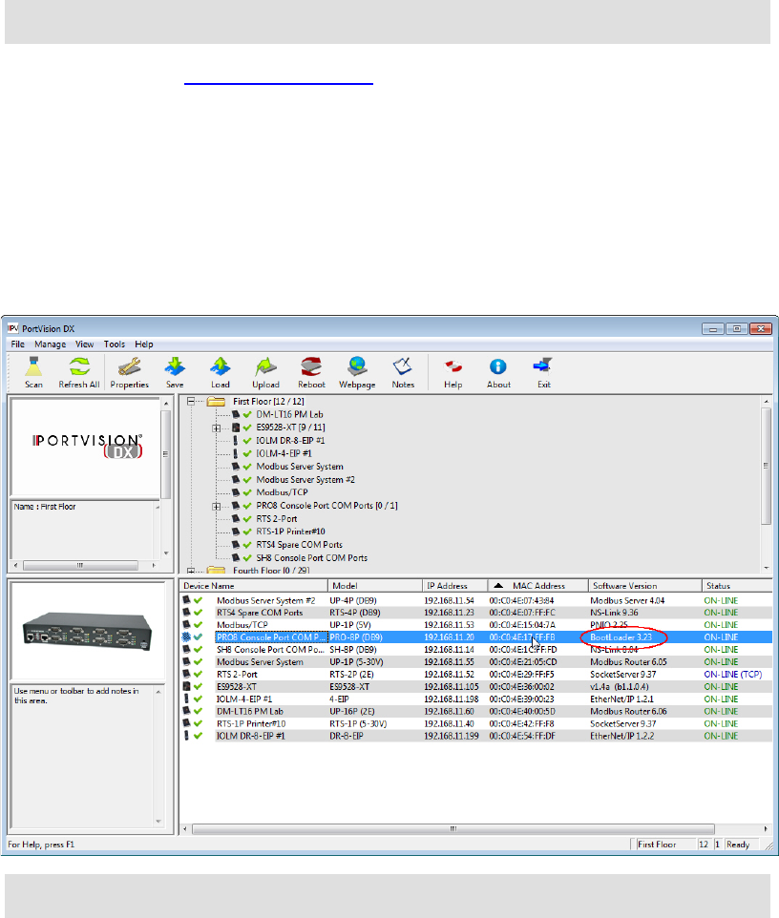Click the ON-LINE (TCP) status cell
Image resolution: width=779 pixels, height=918 pixels.
733,674
